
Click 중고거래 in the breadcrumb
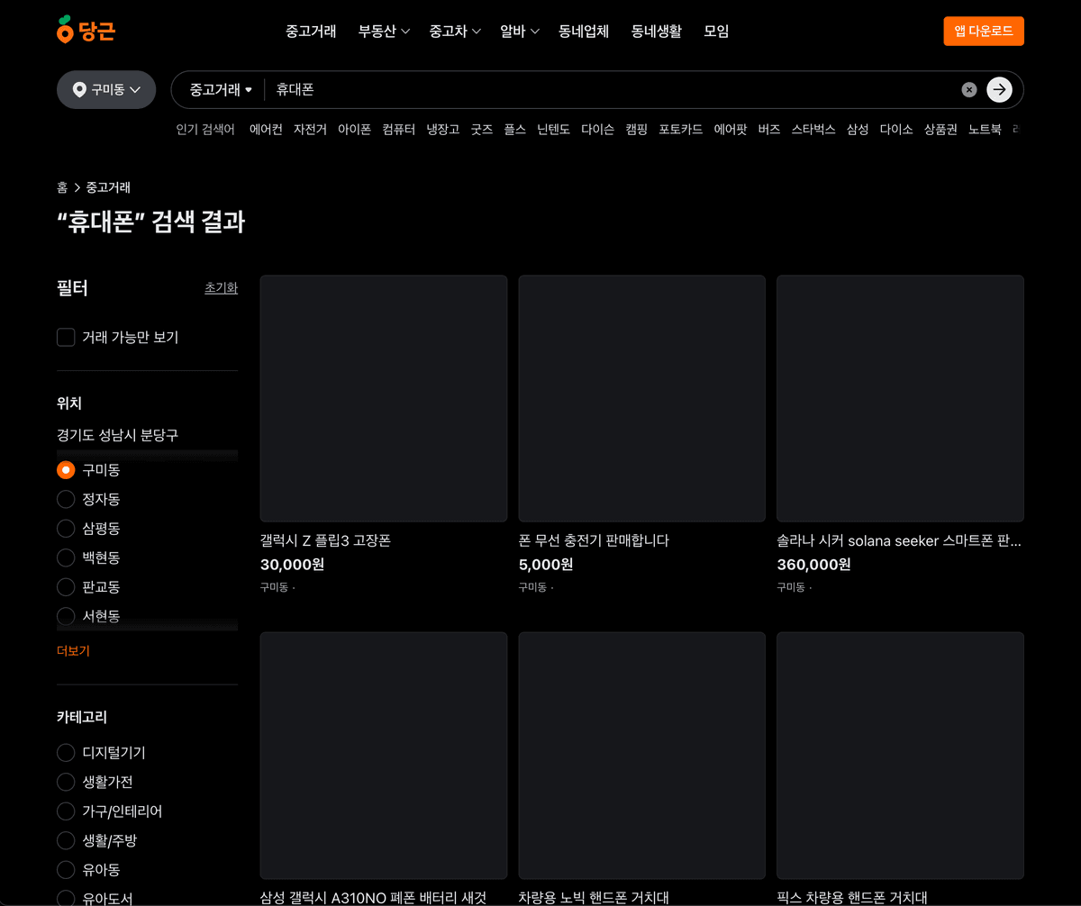click(108, 187)
